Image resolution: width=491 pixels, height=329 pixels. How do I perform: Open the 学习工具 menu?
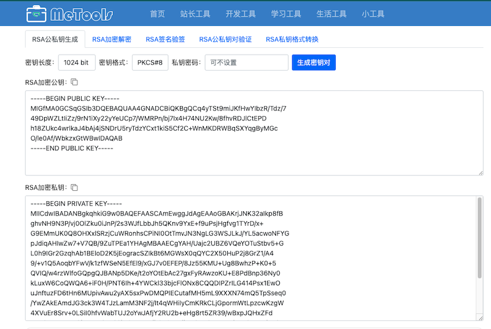click(x=286, y=14)
